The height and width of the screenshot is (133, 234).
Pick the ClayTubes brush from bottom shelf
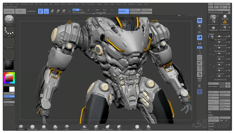pyautogui.click(x=44, y=127)
